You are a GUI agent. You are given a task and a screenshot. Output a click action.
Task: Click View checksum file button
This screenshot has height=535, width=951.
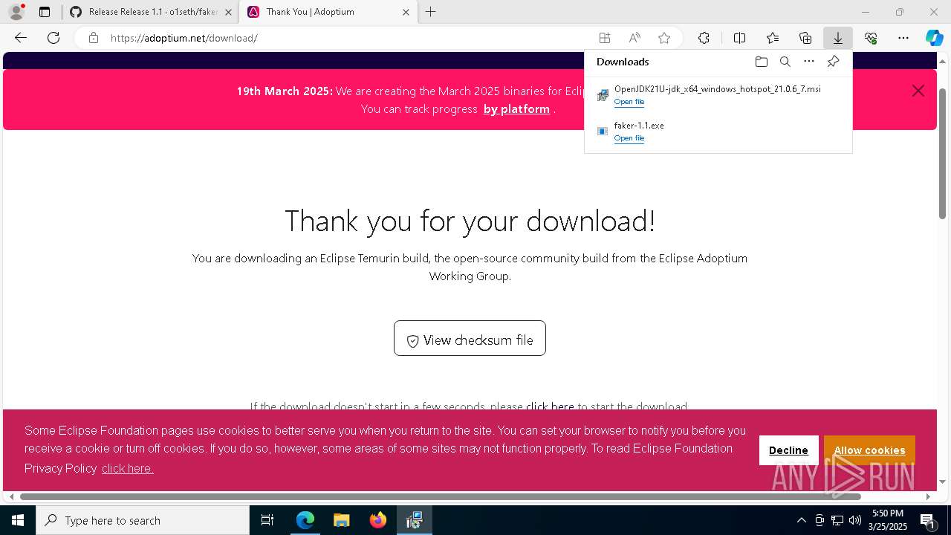coord(470,338)
